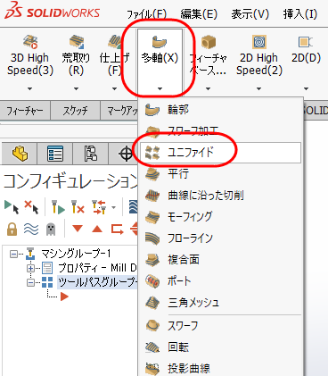Select 三角メッシュ menu entry
Image resolution: width=328 pixels, height=376 pixels.
(220, 303)
